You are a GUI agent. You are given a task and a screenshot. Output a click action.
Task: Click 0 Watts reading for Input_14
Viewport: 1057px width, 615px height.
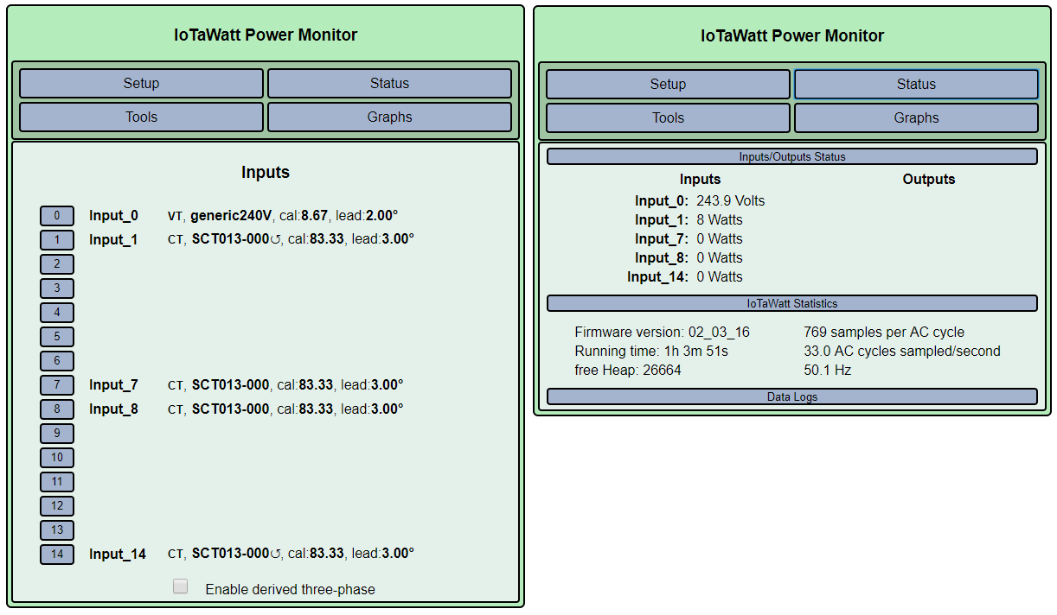pyautogui.click(x=720, y=276)
